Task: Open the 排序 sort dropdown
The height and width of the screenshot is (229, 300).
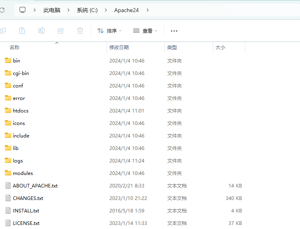Action: coord(109,31)
